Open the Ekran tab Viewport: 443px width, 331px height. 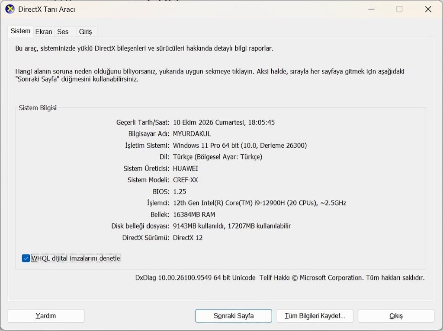(x=44, y=32)
